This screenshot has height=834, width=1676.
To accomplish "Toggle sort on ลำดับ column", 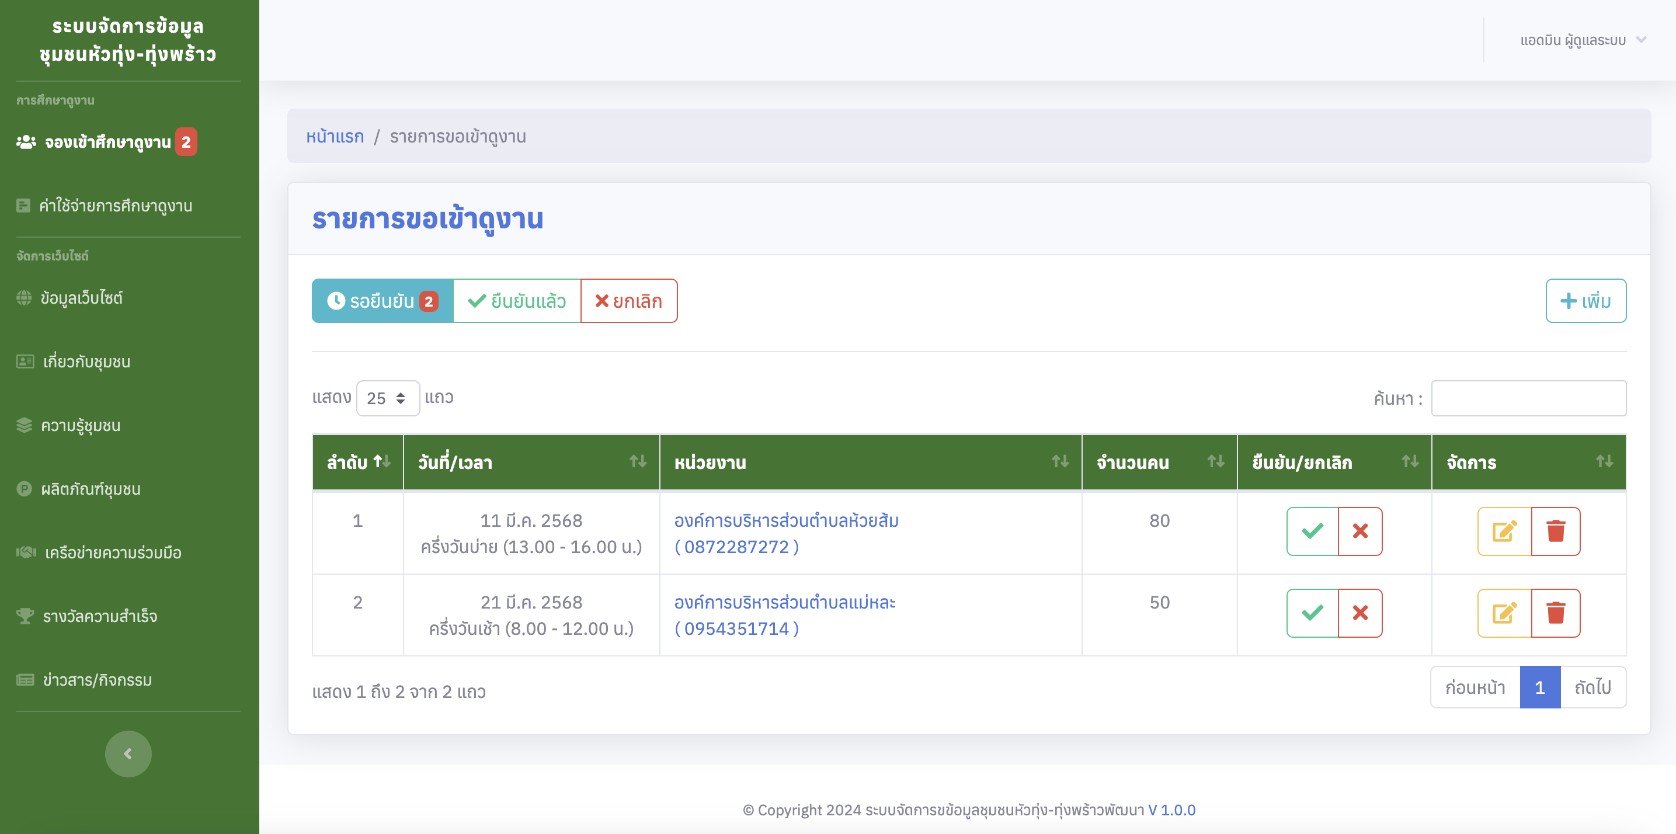I will (382, 462).
